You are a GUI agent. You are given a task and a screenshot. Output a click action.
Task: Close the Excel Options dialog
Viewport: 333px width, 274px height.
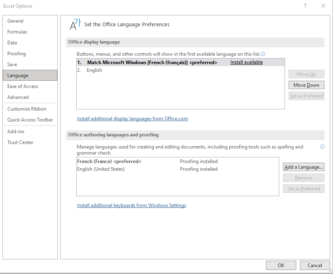pyautogui.click(x=323, y=6)
